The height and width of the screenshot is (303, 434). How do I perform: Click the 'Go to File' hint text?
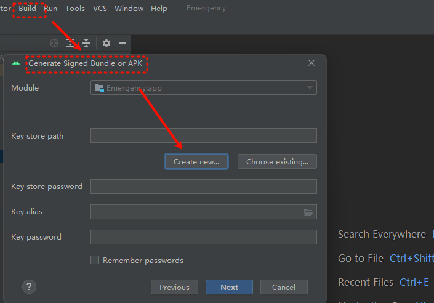361,258
